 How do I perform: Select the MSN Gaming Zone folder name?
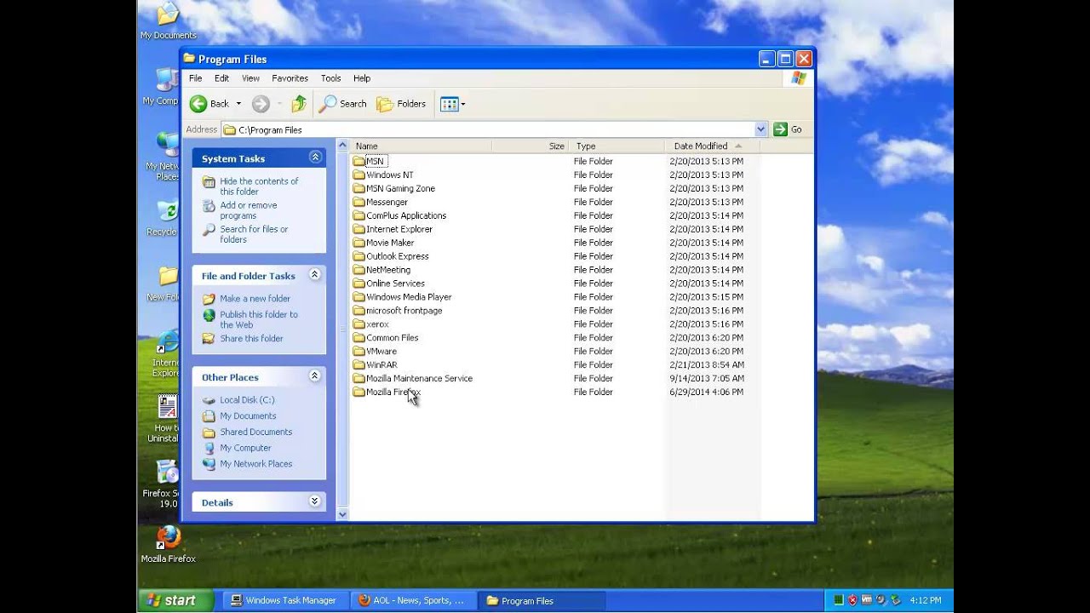click(400, 188)
